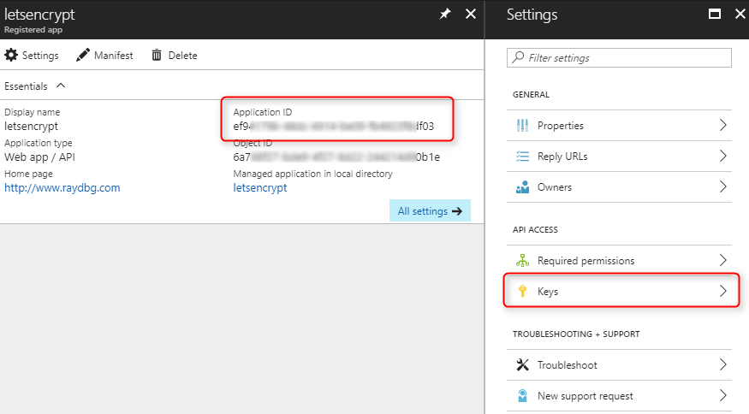This screenshot has height=414, width=749.
Task: Open the Troubleshoot menu entry
Action: tap(567, 365)
